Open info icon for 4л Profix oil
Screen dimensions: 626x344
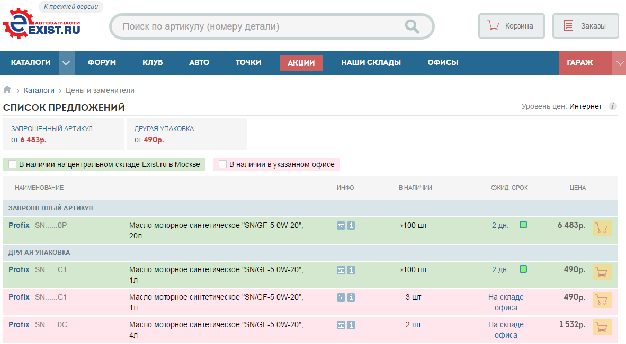(x=351, y=325)
